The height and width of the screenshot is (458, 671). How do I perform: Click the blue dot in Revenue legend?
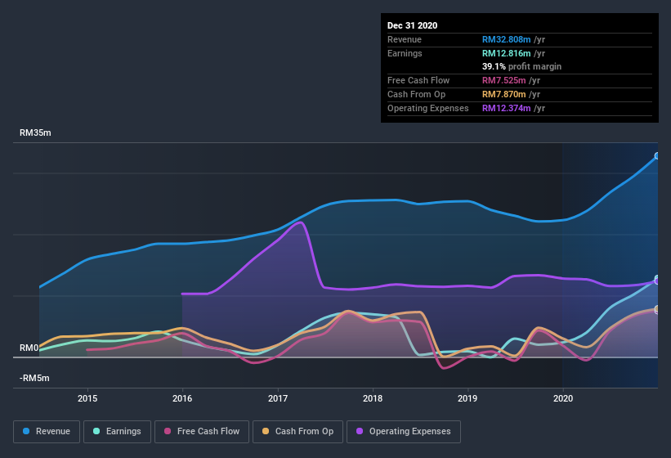pos(27,431)
